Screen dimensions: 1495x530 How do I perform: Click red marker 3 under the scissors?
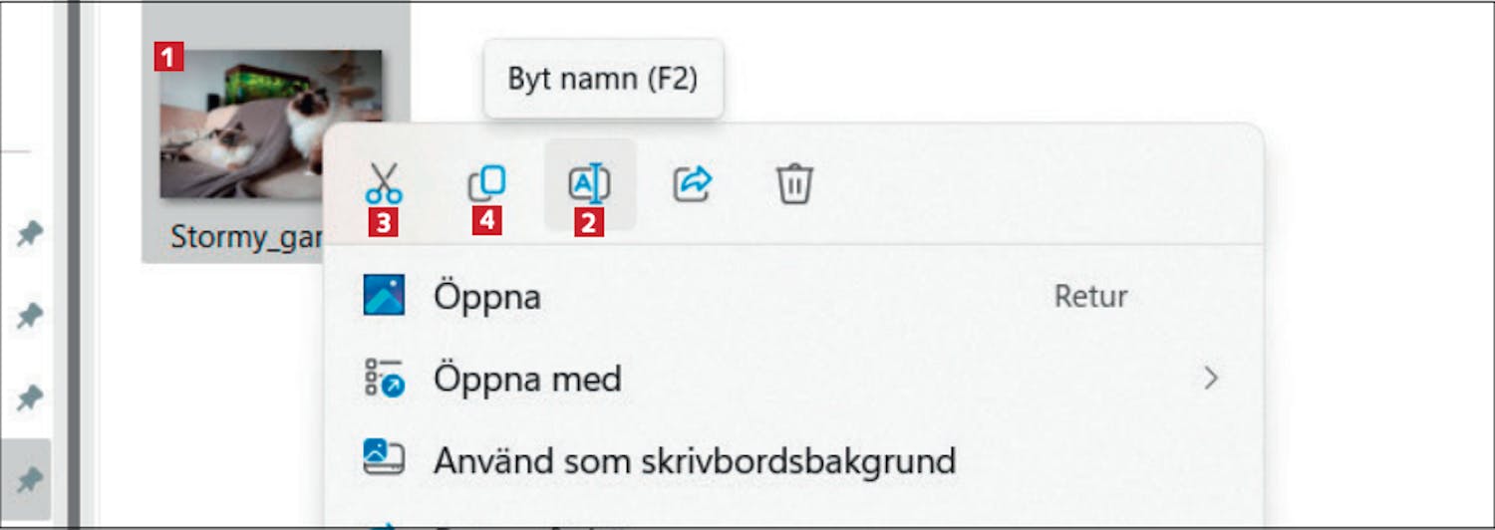(x=384, y=222)
